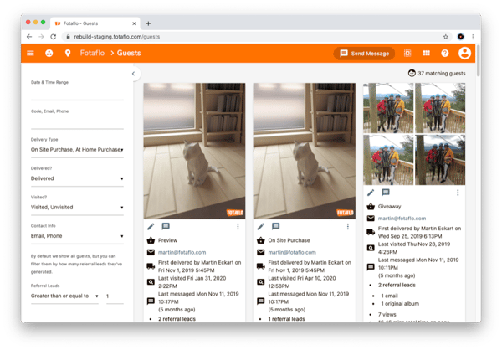This screenshot has height=350, width=502.
Task: Click the 37 matching guests counter
Action: coord(437,74)
